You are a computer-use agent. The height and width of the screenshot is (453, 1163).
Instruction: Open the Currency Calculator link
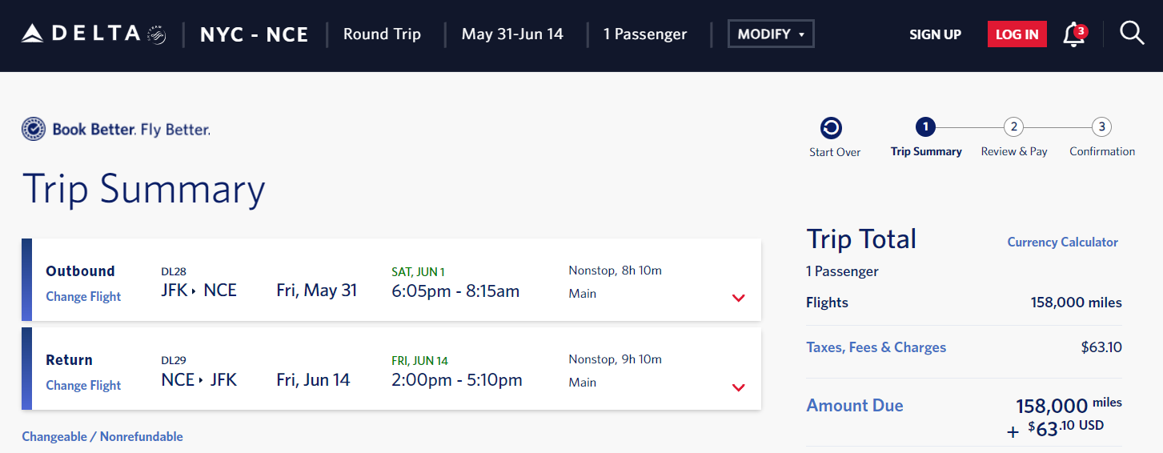click(x=1062, y=242)
